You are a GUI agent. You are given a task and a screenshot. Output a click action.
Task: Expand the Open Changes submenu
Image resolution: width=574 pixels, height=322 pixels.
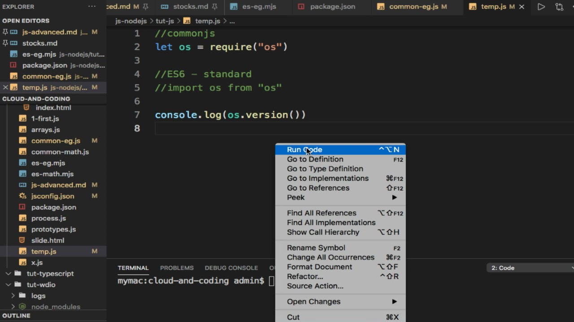[x=340, y=301]
